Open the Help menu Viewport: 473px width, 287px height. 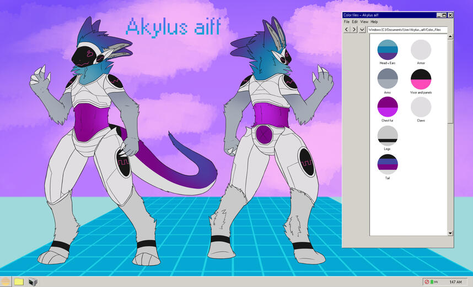click(374, 21)
